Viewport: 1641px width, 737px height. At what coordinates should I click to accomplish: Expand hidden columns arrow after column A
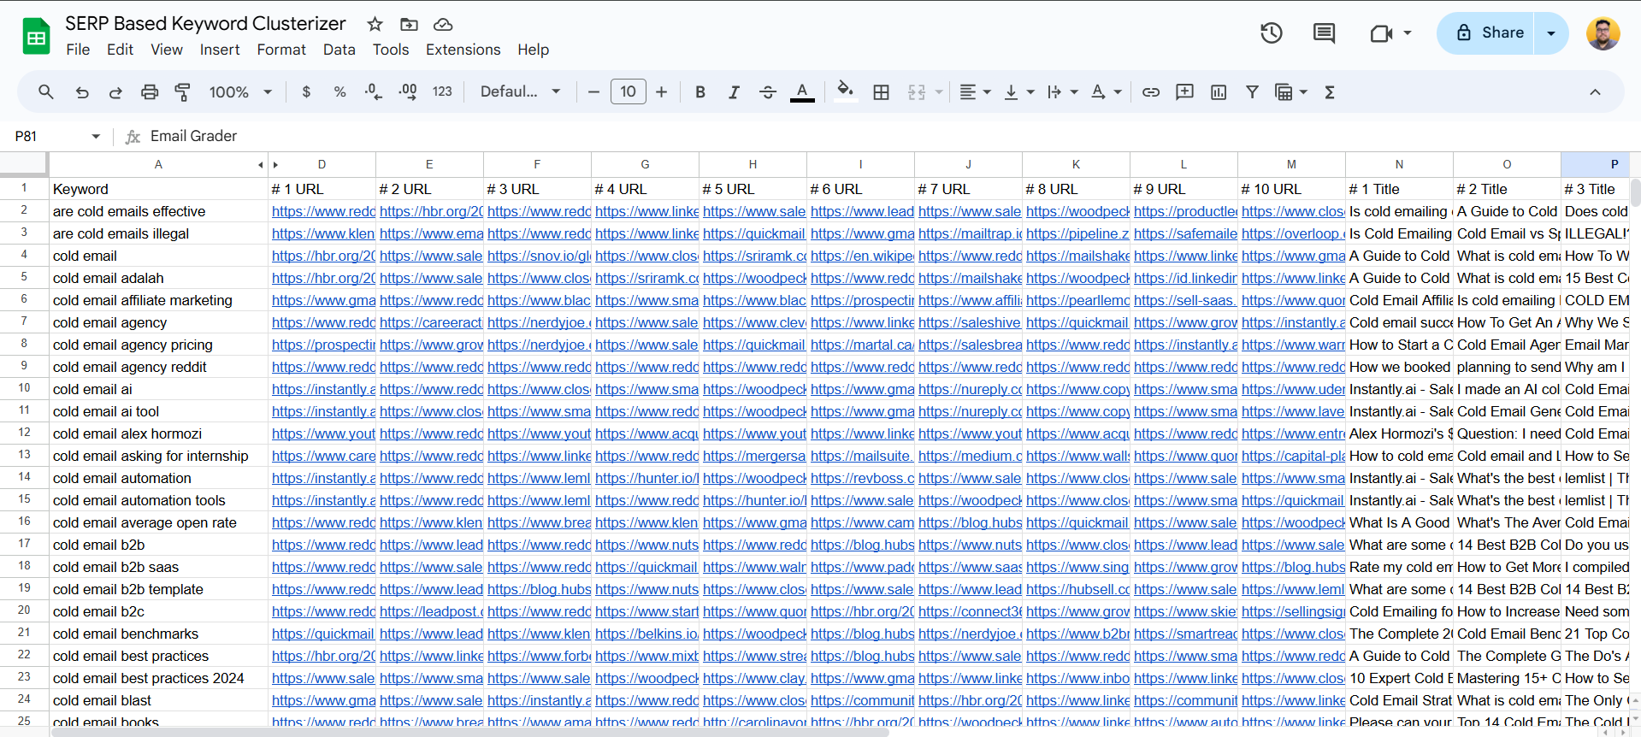(x=275, y=165)
